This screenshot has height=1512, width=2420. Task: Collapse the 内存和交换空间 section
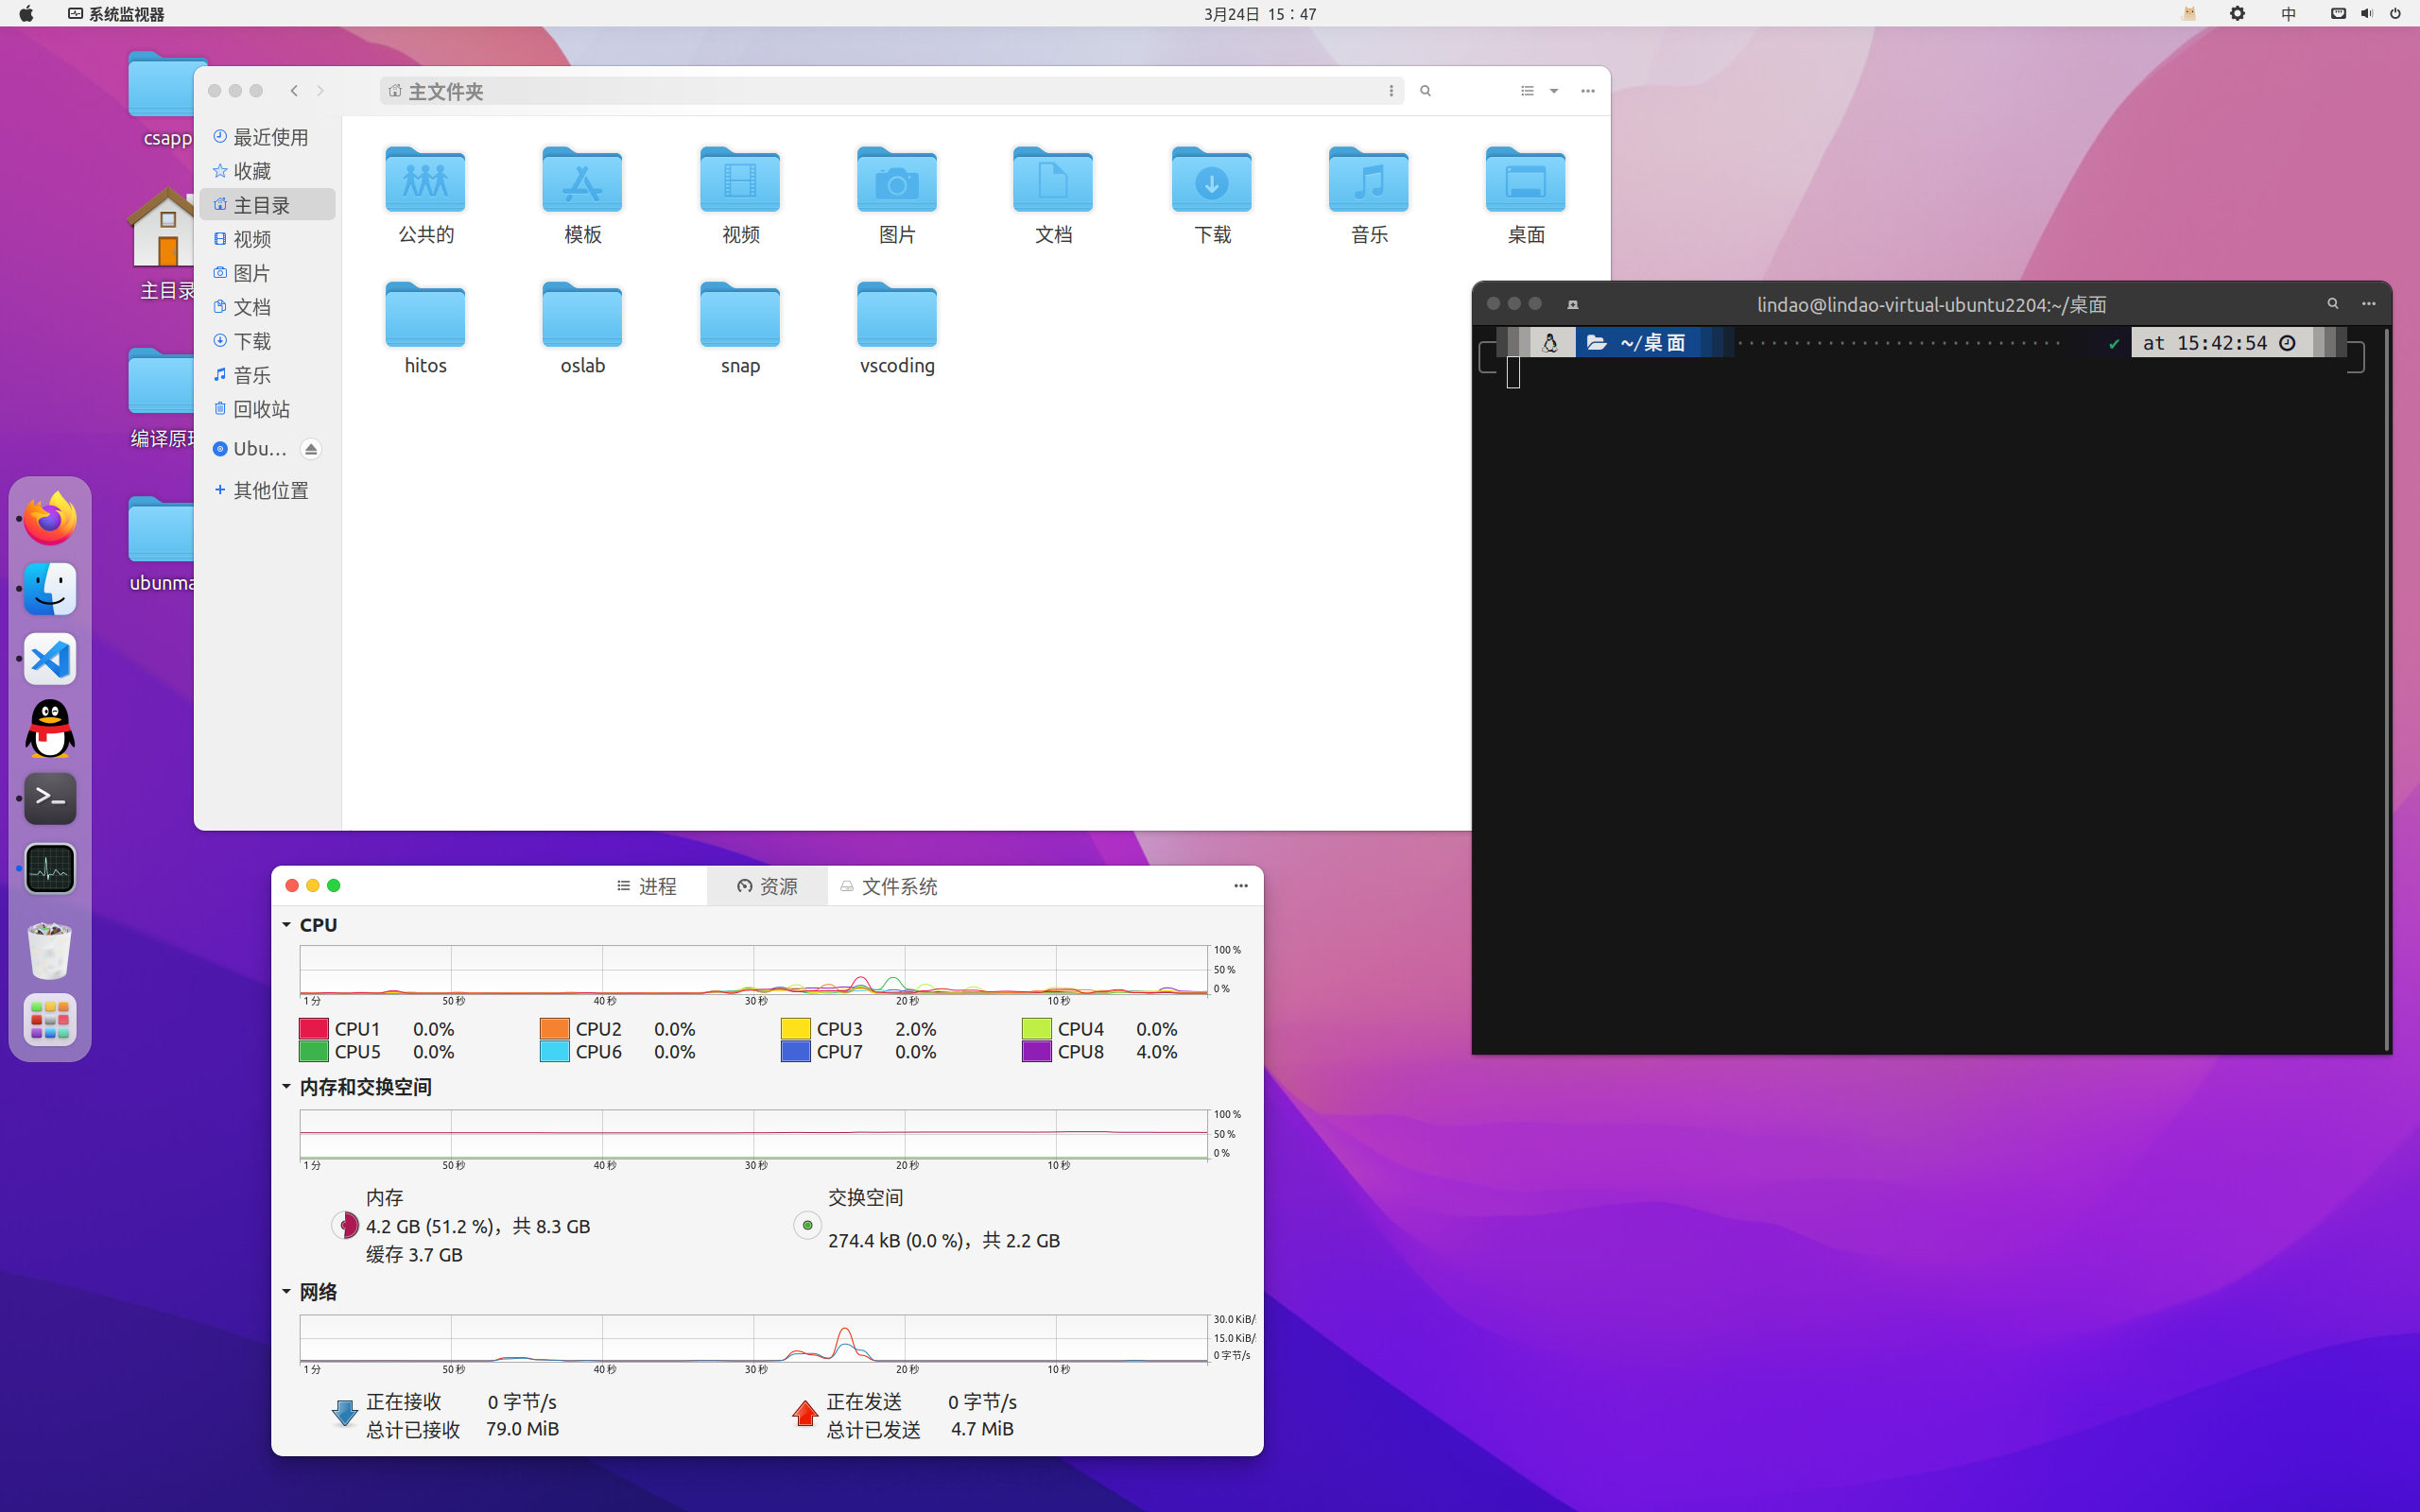click(287, 1087)
